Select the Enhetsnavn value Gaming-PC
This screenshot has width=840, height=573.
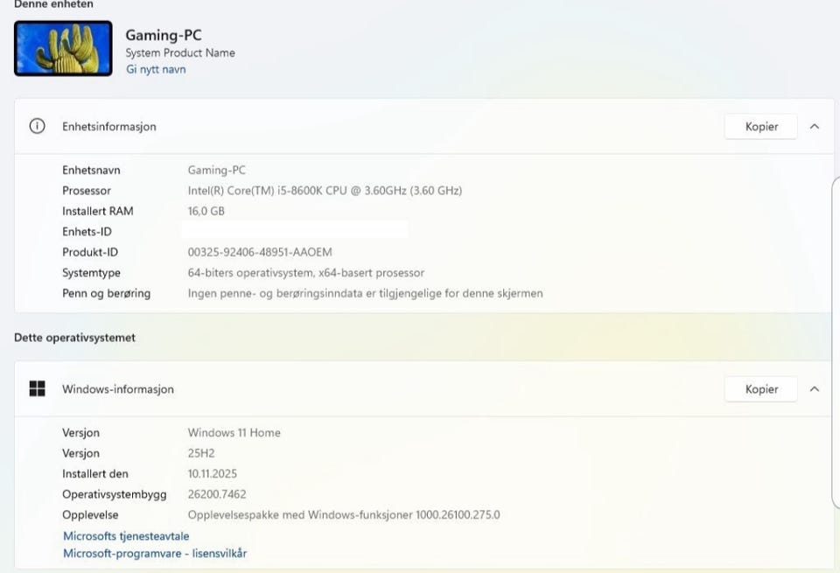click(216, 170)
